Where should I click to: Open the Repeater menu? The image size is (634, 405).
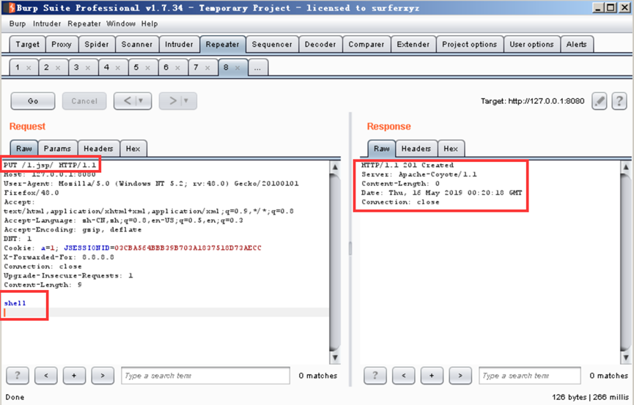(x=84, y=24)
